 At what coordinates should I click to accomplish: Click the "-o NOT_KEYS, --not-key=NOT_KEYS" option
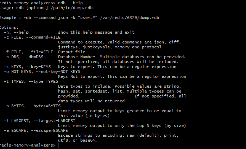pos(37,71)
